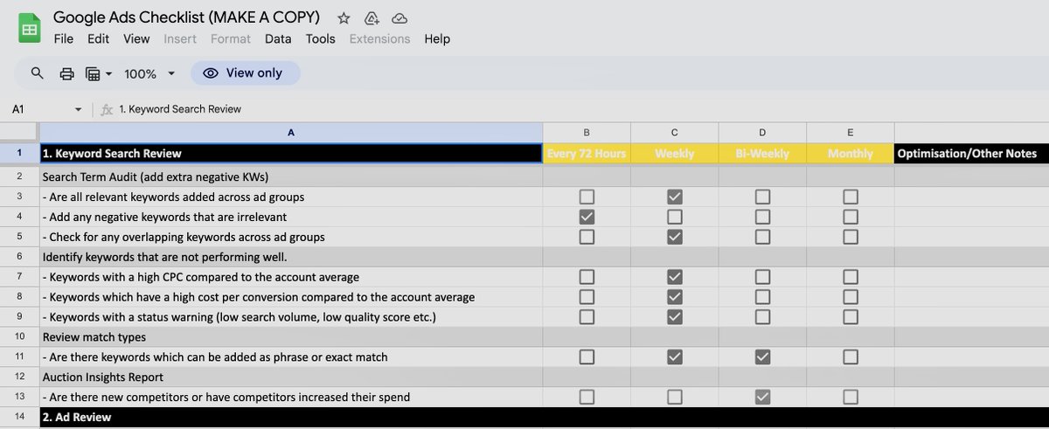Search the menus with magnifier icon
This screenshot has width=1049, height=429.
pyautogui.click(x=37, y=73)
